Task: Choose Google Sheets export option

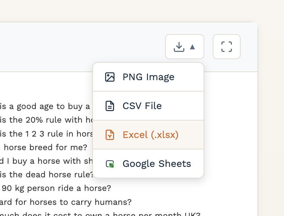Action: [x=156, y=164]
